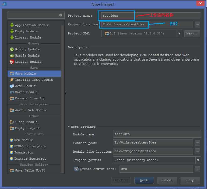This screenshot has height=189, width=207.
Task: Collapse the More Settings section
Action: click(69, 127)
